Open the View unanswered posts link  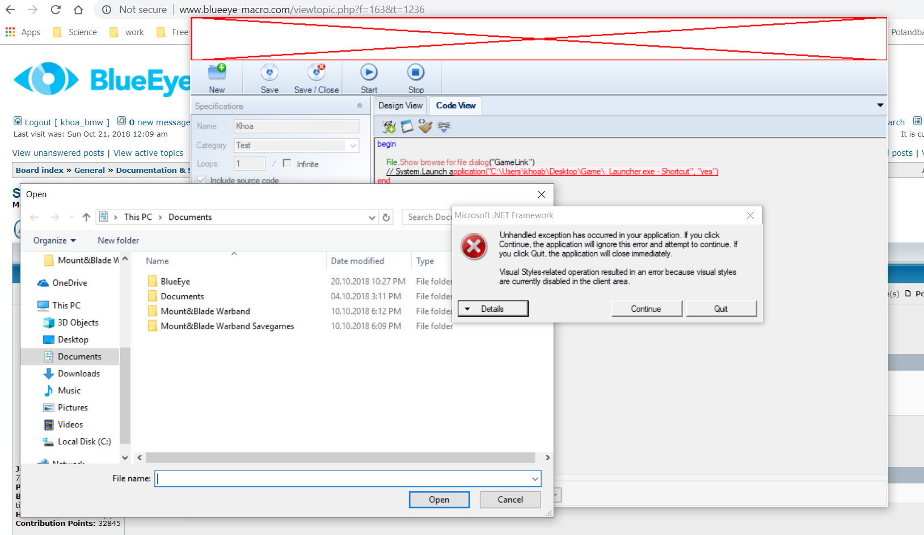[x=58, y=153]
